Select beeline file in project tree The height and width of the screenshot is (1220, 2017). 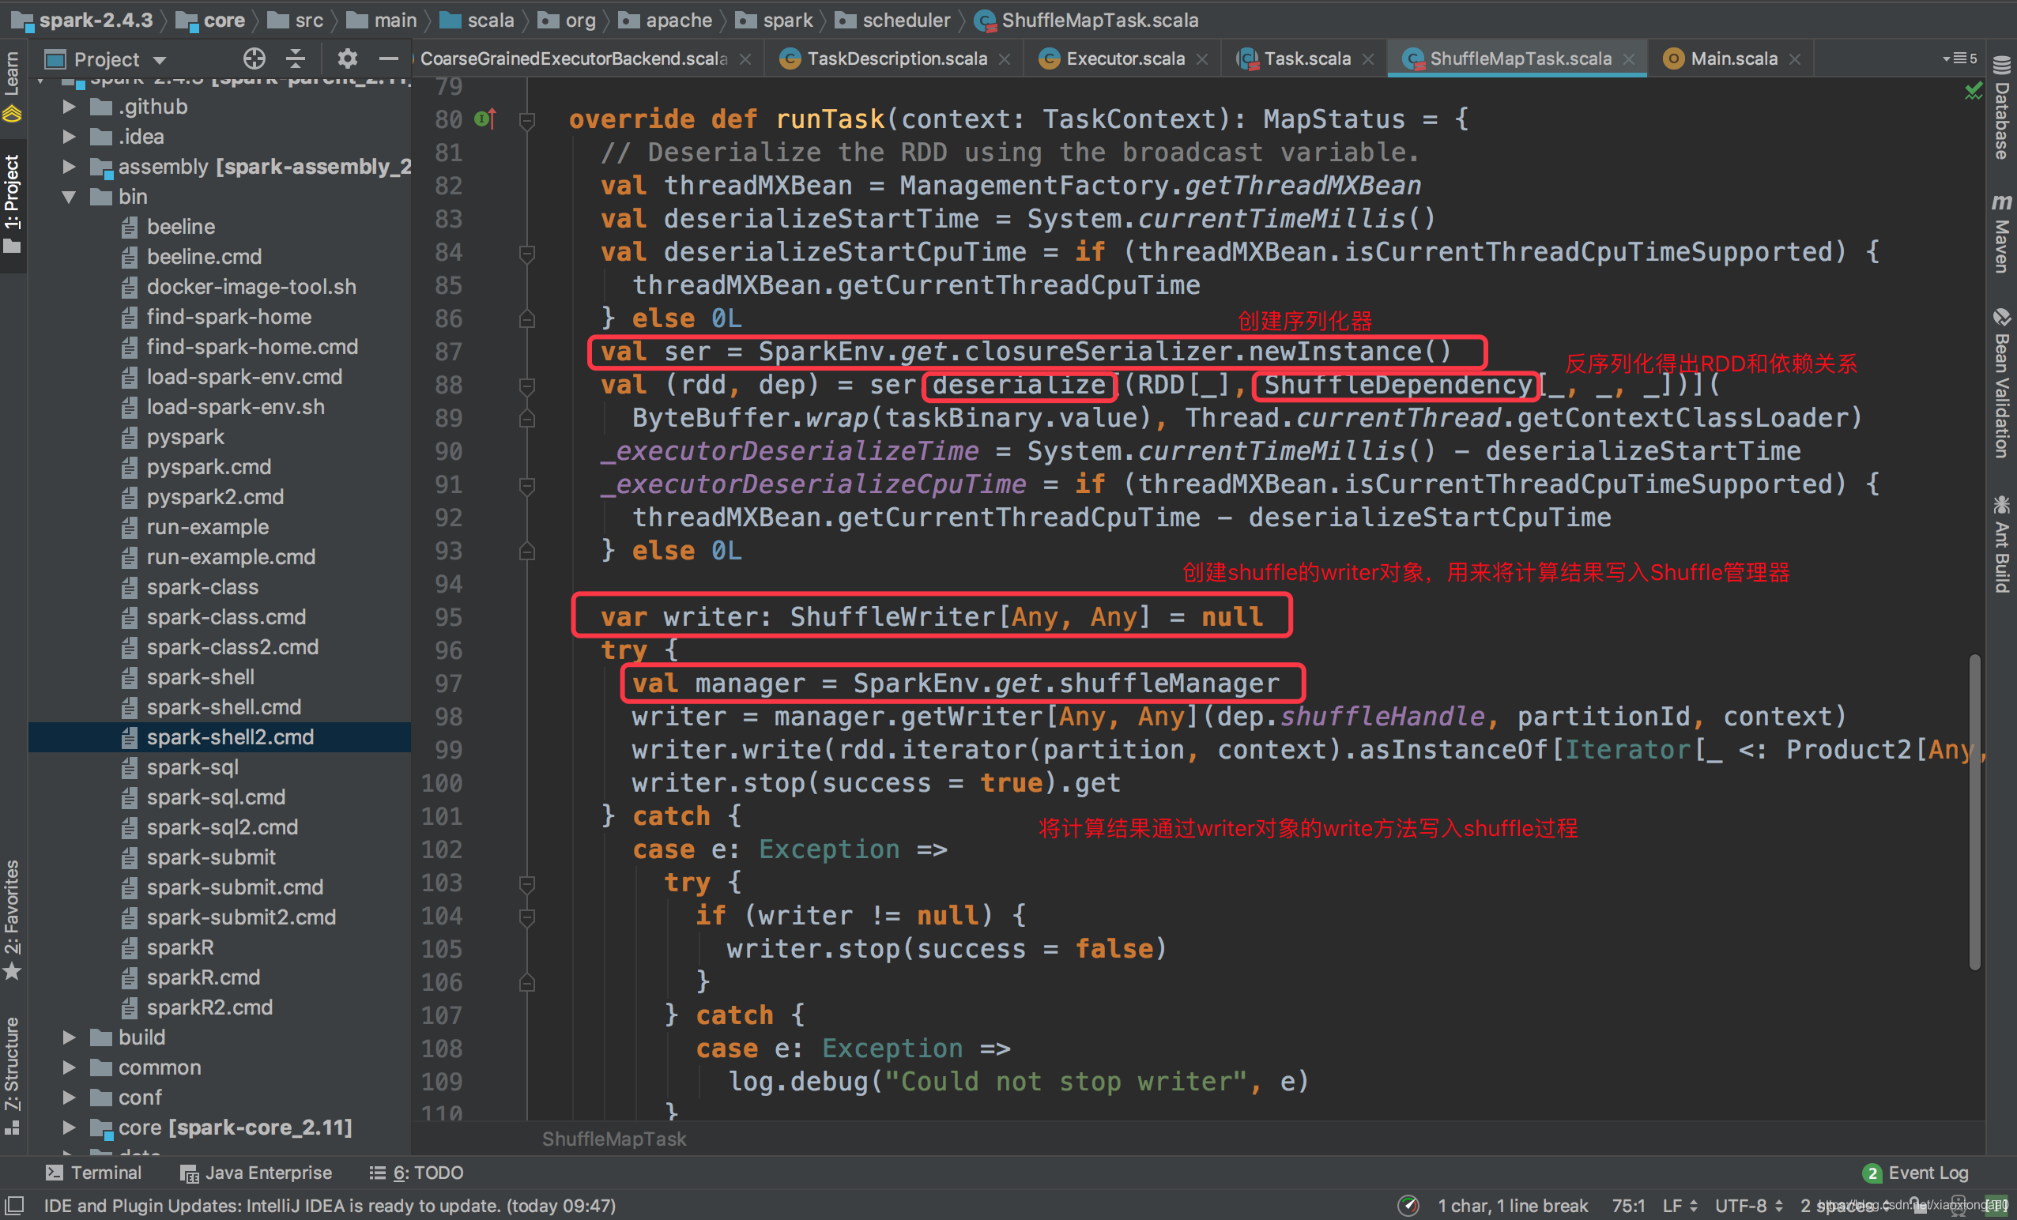(x=181, y=227)
